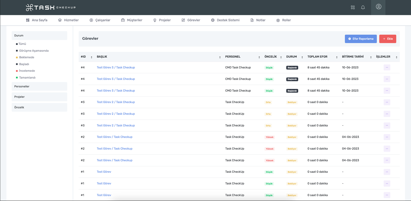Expand the Projeler filter section in sidebar

tap(39, 97)
